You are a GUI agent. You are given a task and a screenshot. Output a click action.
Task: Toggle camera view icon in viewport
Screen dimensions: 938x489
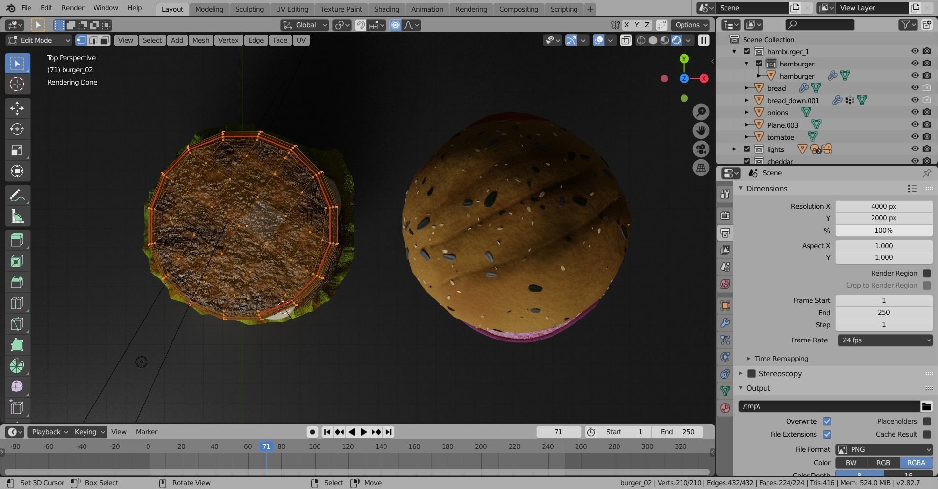tap(701, 149)
